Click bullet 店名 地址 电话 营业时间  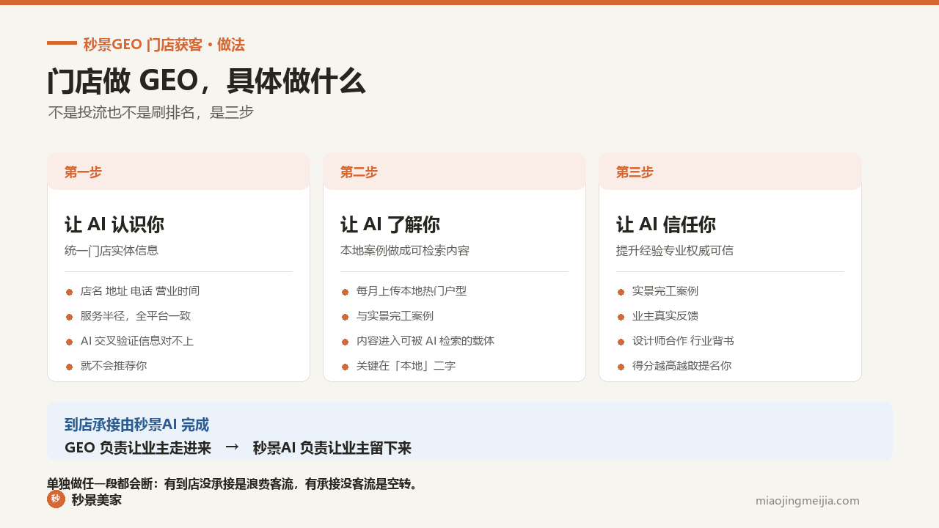tap(140, 291)
